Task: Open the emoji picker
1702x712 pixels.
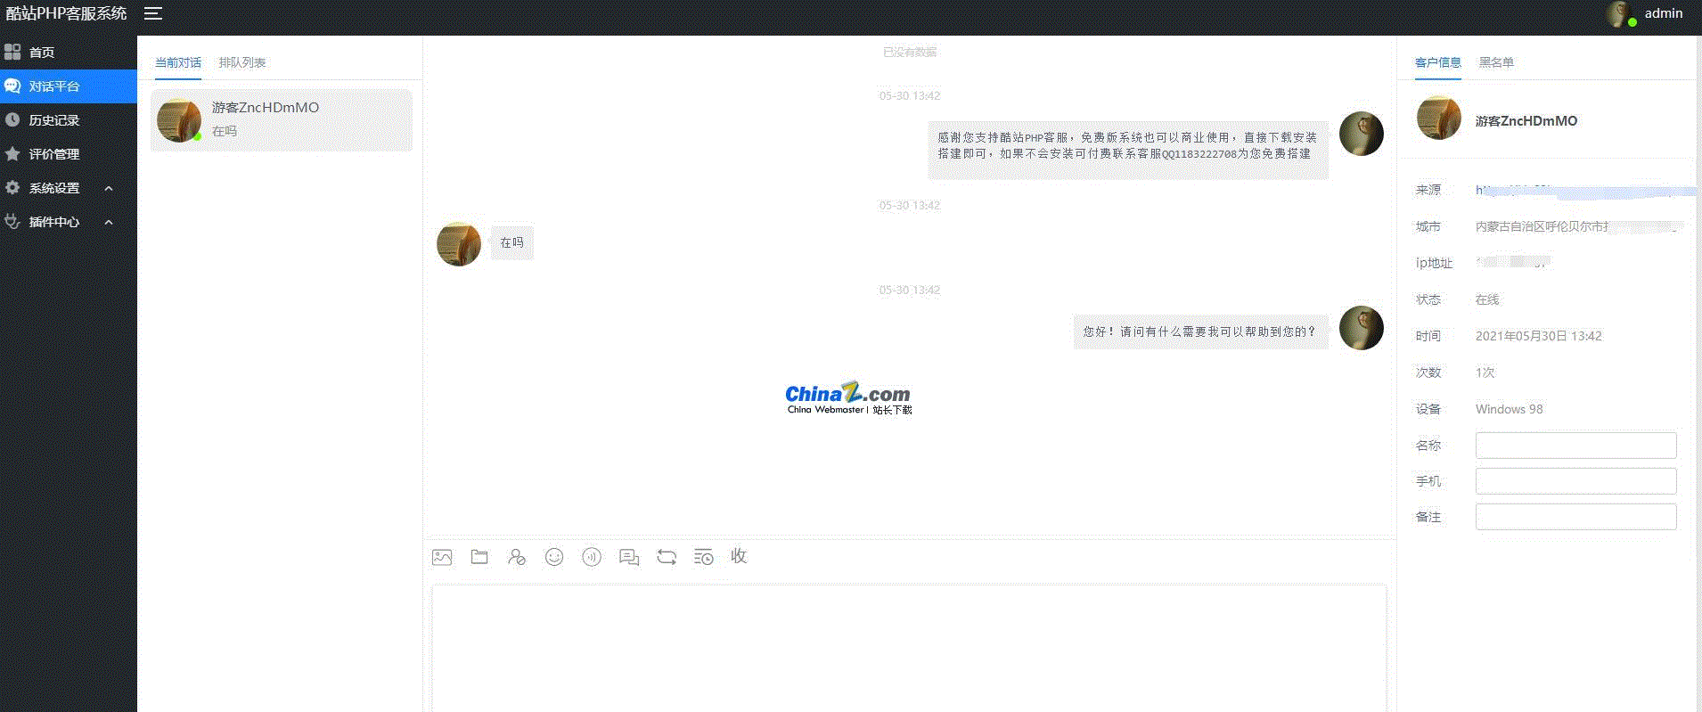Action: click(x=554, y=557)
